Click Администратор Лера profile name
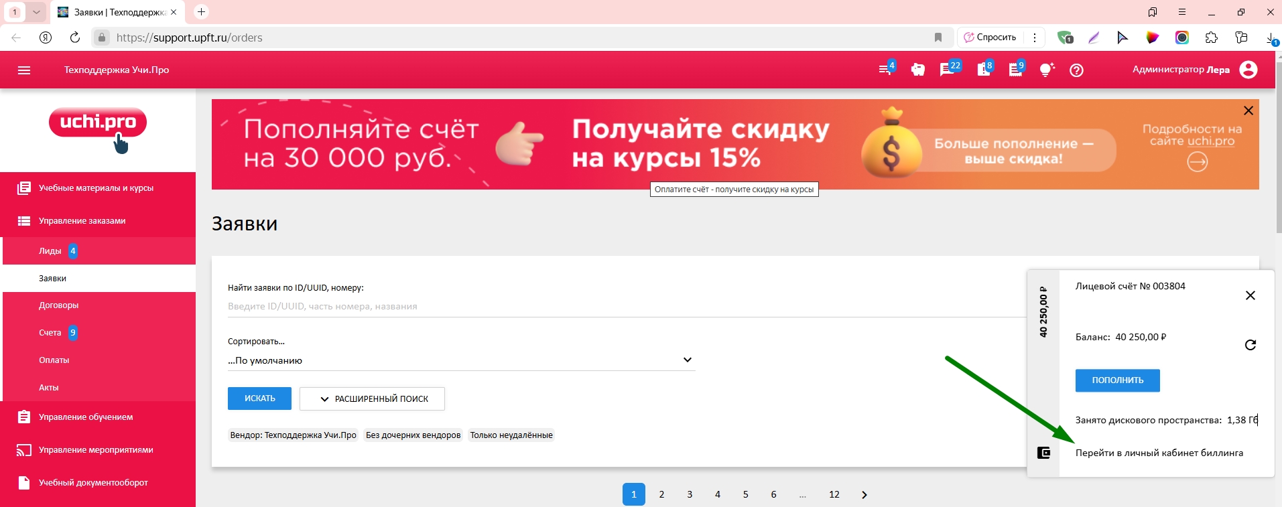 pos(1181,70)
